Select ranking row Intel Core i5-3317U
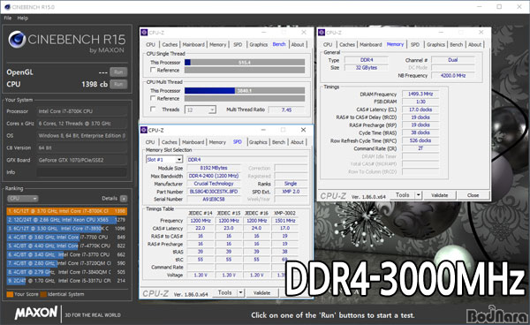Viewport: 530px width, 325px height. coord(66,281)
